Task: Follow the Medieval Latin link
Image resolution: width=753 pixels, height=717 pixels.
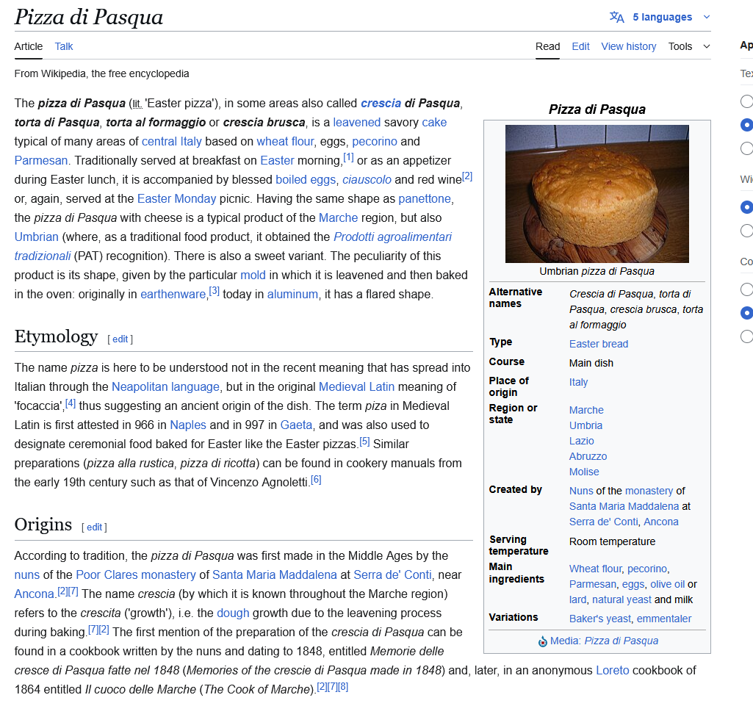Action: point(356,386)
